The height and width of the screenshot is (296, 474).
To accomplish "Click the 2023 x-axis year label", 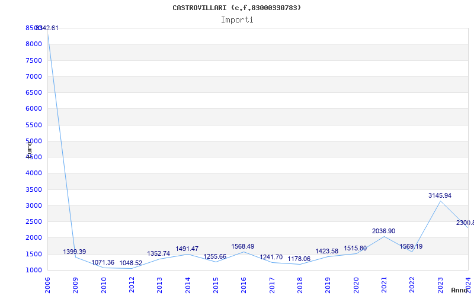I will (440, 285).
